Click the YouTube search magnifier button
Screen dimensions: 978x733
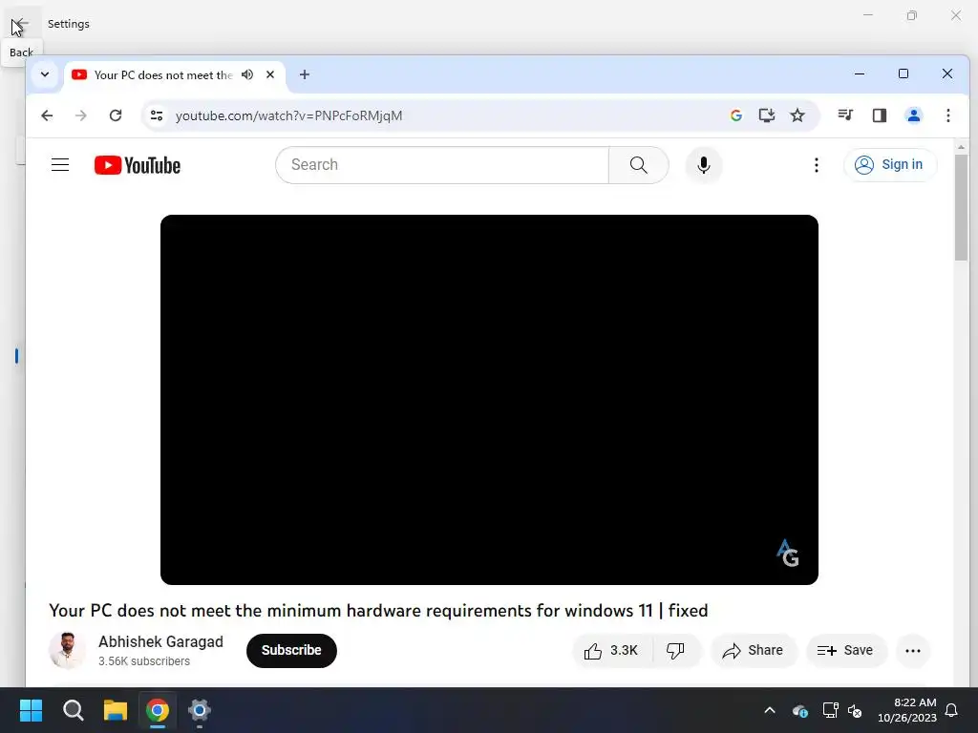pyautogui.click(x=639, y=165)
